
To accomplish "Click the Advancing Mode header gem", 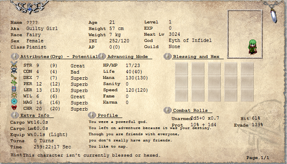I will [102, 56].
